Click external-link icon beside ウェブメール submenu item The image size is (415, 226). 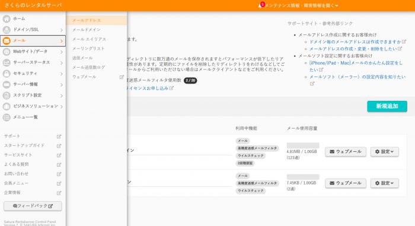(x=122, y=77)
